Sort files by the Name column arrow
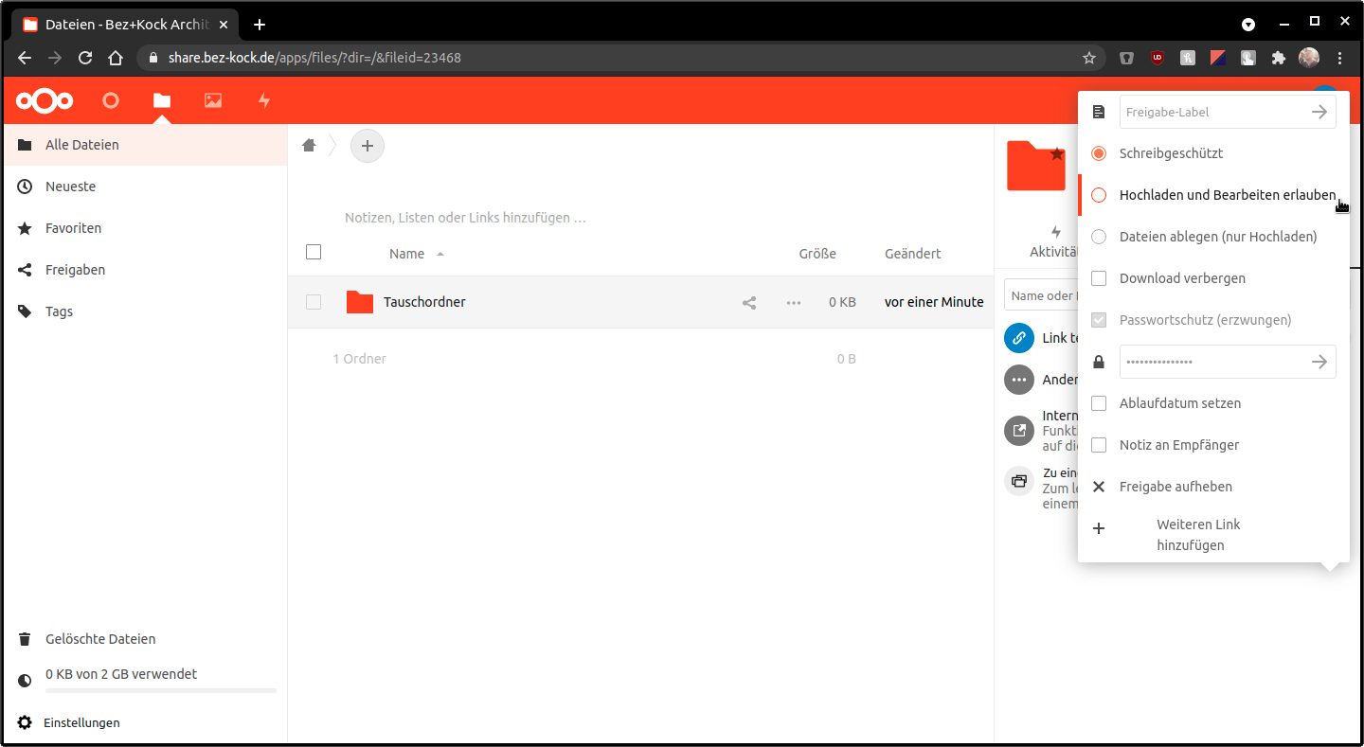Screen dimensions: 1364x747 click(x=440, y=254)
